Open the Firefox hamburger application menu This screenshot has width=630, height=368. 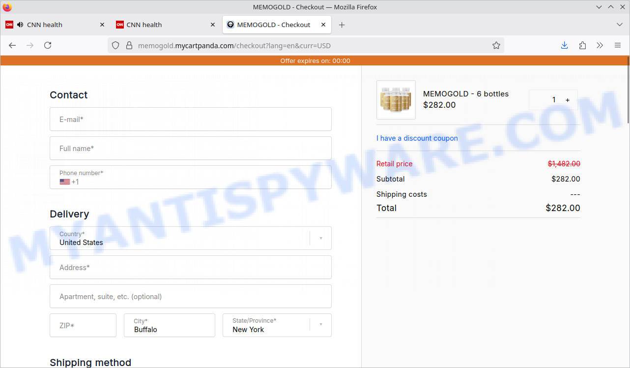click(x=618, y=45)
